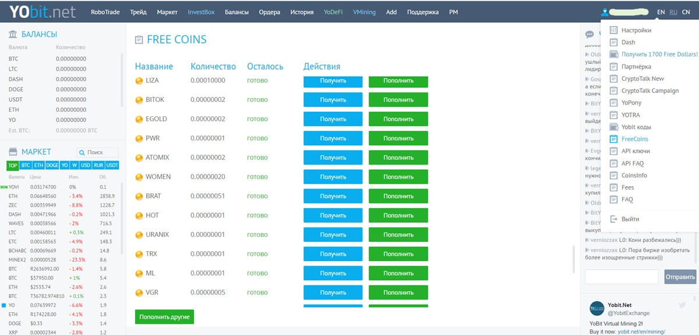
Task: Click the ATOMIX coin icon
Action: coord(139,158)
